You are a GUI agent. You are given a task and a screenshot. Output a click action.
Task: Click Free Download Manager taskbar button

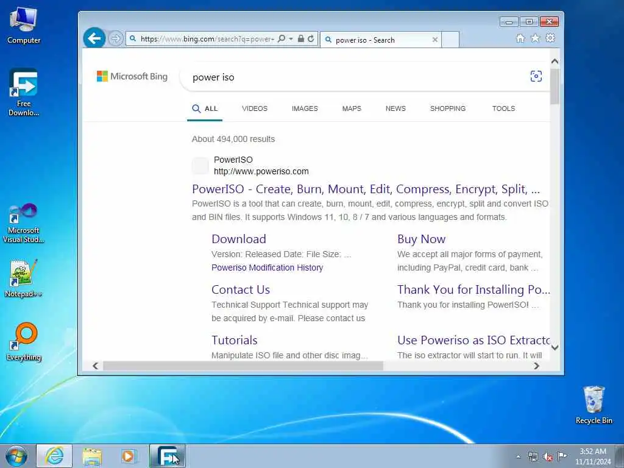pos(168,456)
